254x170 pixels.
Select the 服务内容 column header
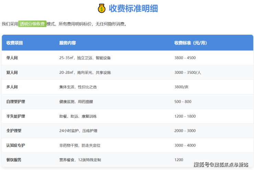(x=68, y=43)
